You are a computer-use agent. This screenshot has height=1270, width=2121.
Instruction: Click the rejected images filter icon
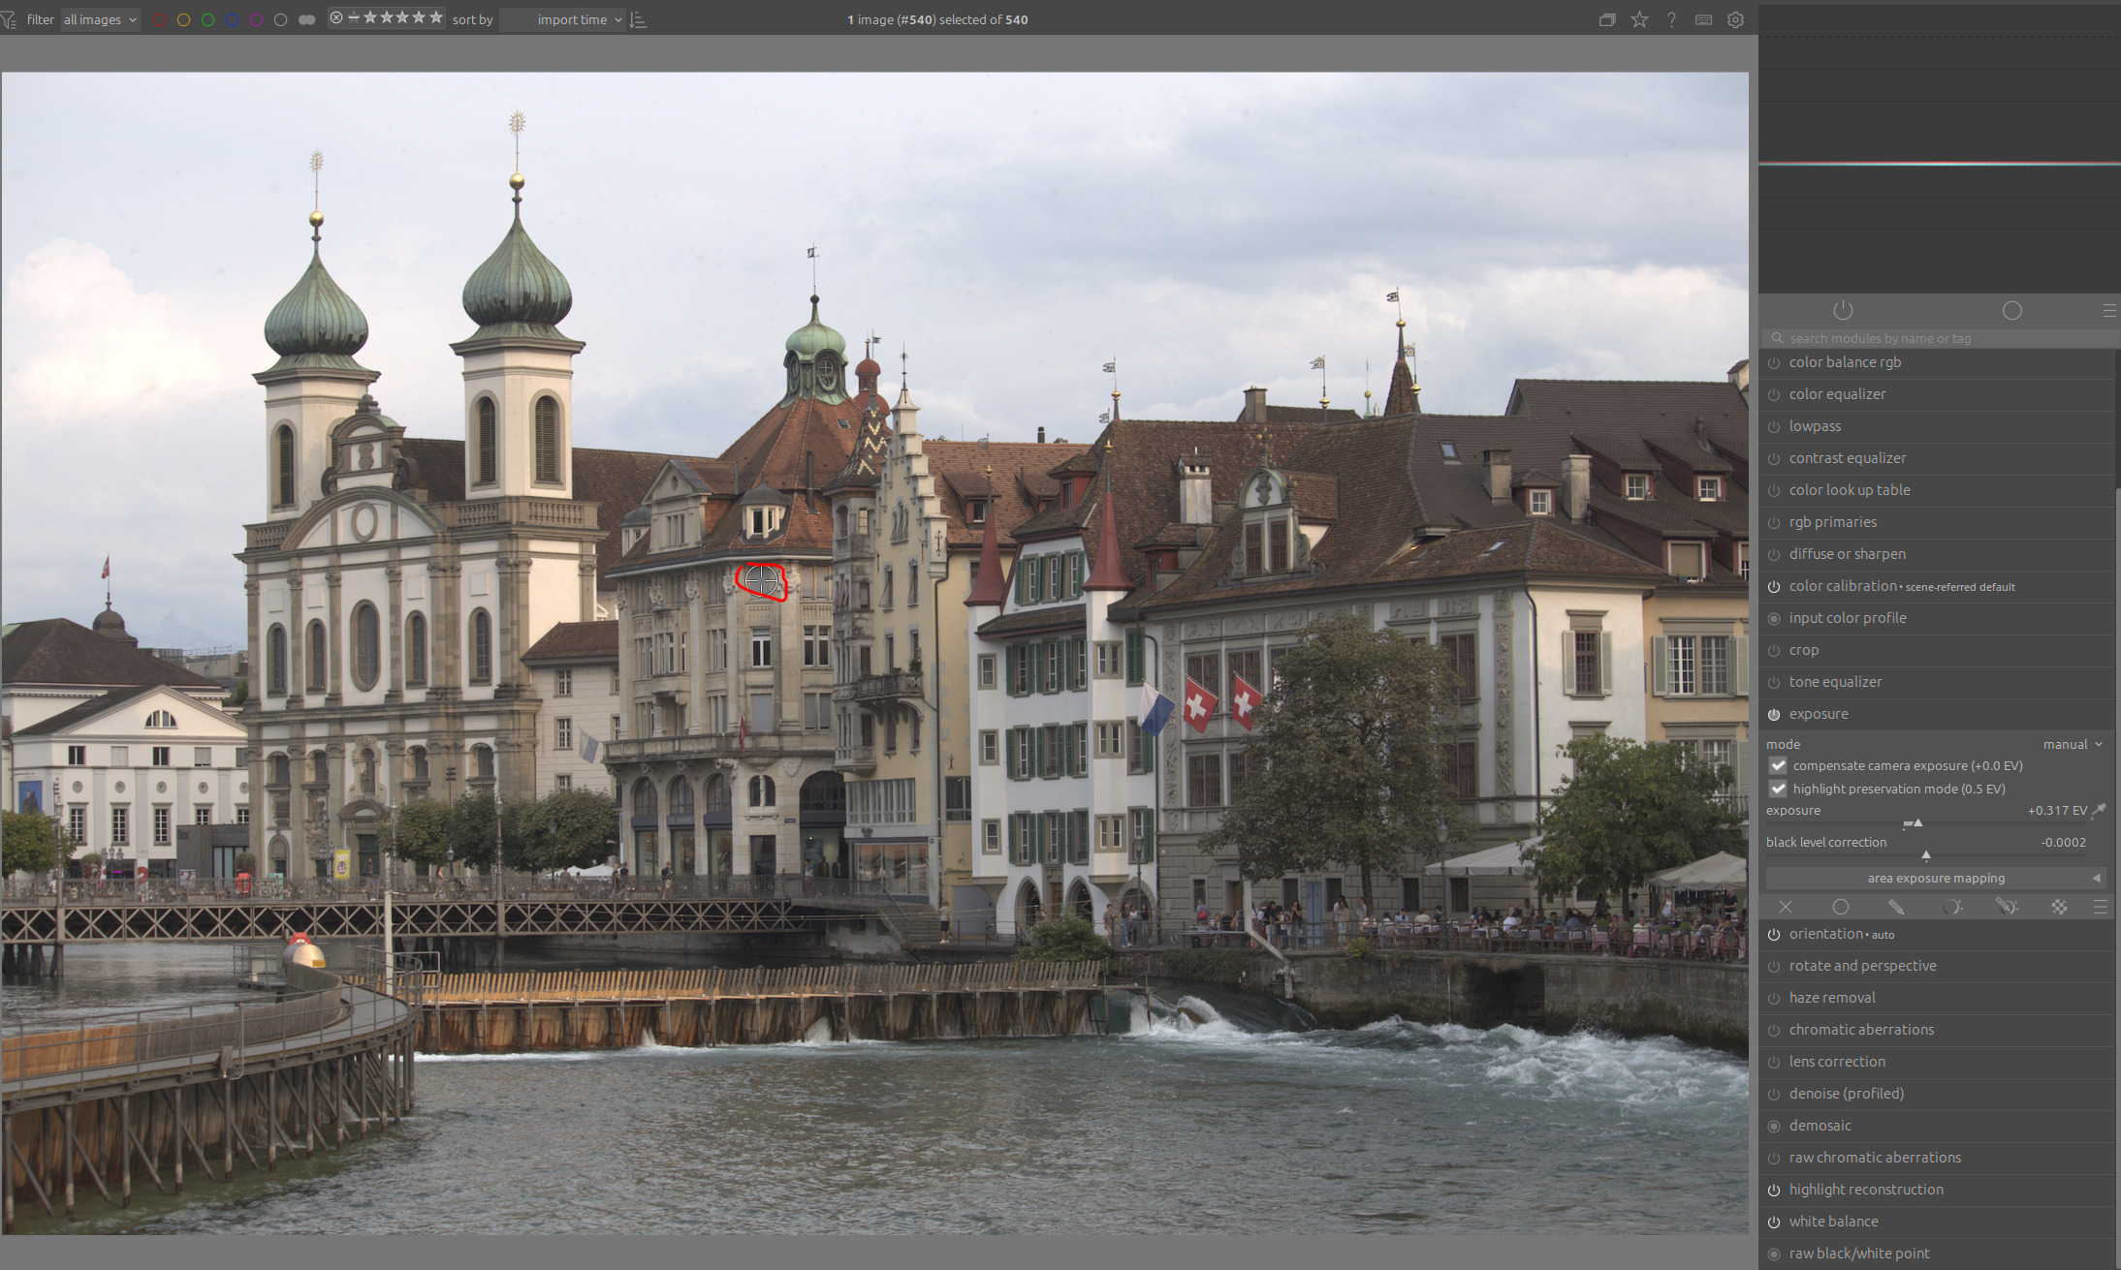[x=336, y=17]
